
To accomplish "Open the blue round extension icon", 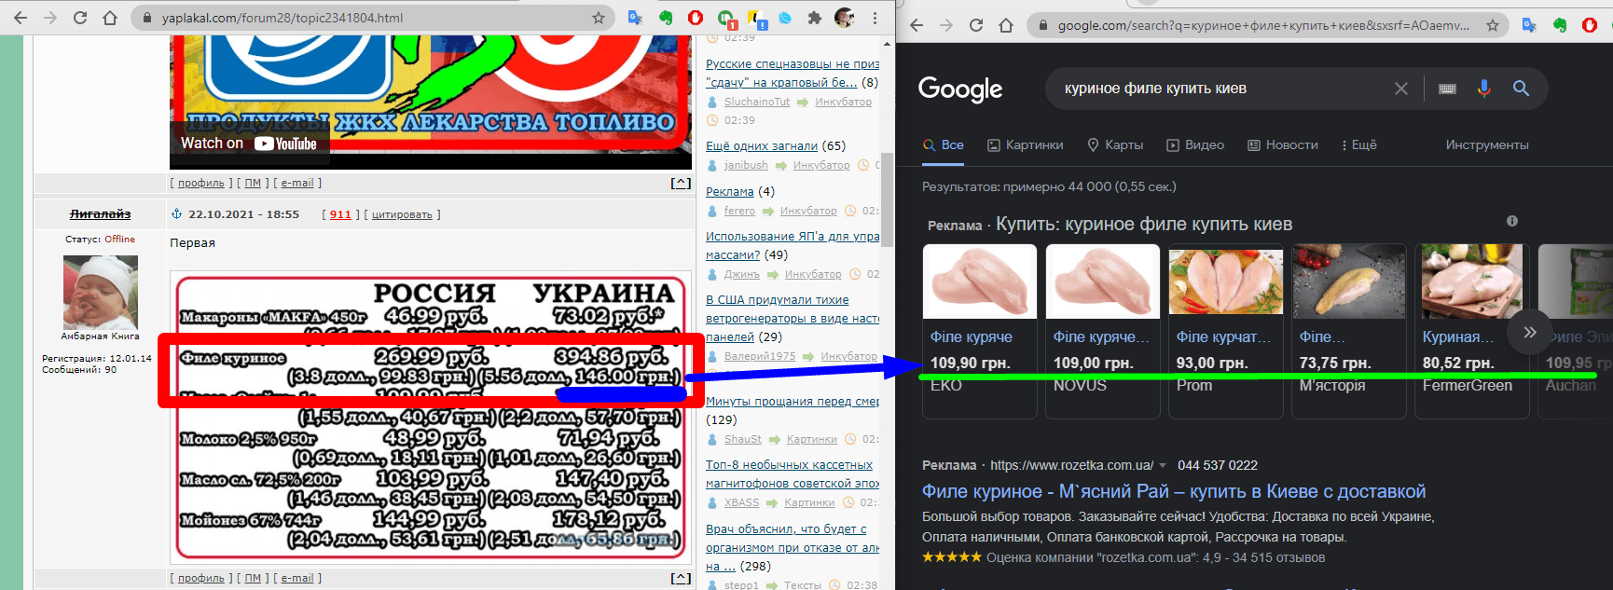I will click(785, 18).
